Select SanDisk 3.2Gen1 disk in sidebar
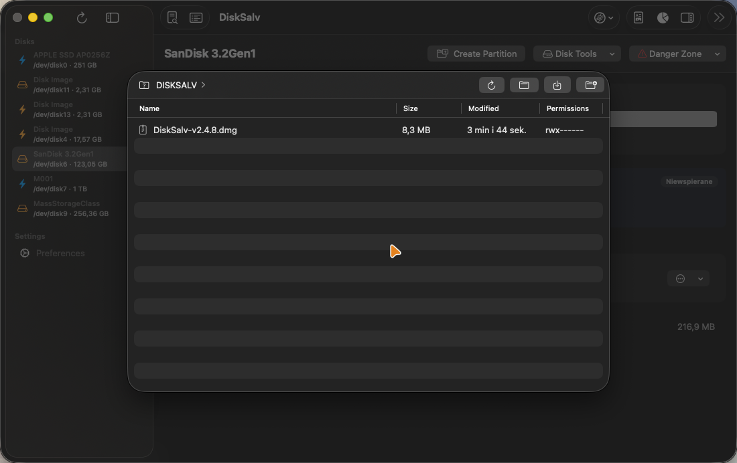The image size is (737, 463). click(x=69, y=159)
